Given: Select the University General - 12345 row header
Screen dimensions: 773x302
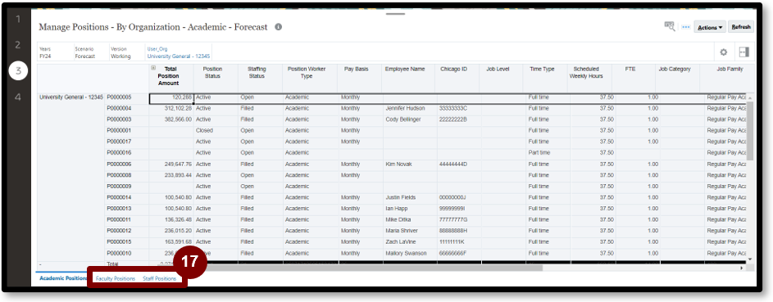Looking at the screenshot, I should pos(71,97).
